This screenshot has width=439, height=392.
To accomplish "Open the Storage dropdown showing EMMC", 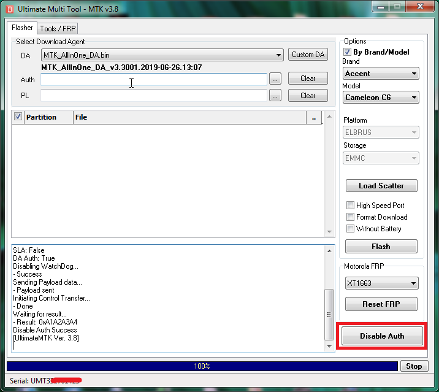I will pyautogui.click(x=381, y=158).
